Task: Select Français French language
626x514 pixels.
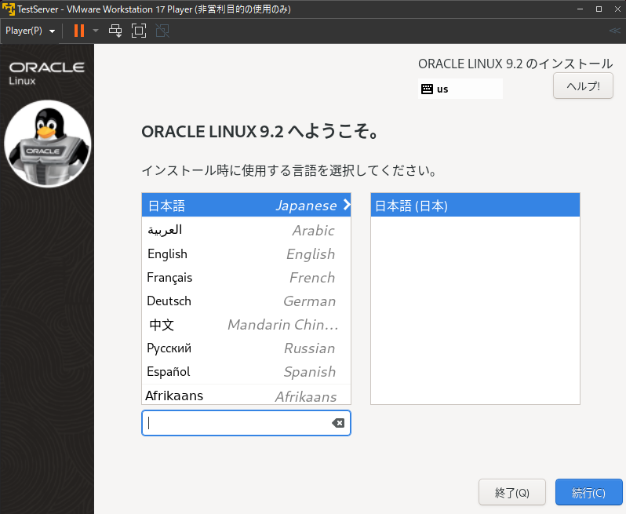Action: point(246,278)
